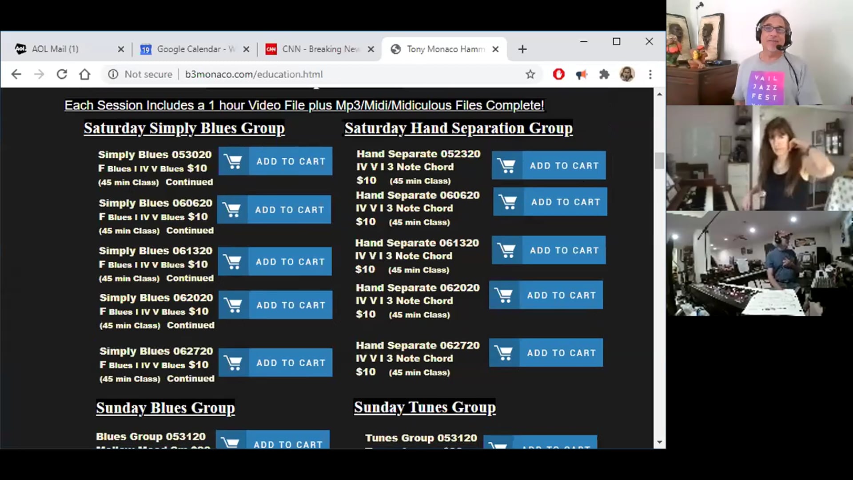Open the Opera red extension icon
This screenshot has height=480, width=853.
pos(558,74)
